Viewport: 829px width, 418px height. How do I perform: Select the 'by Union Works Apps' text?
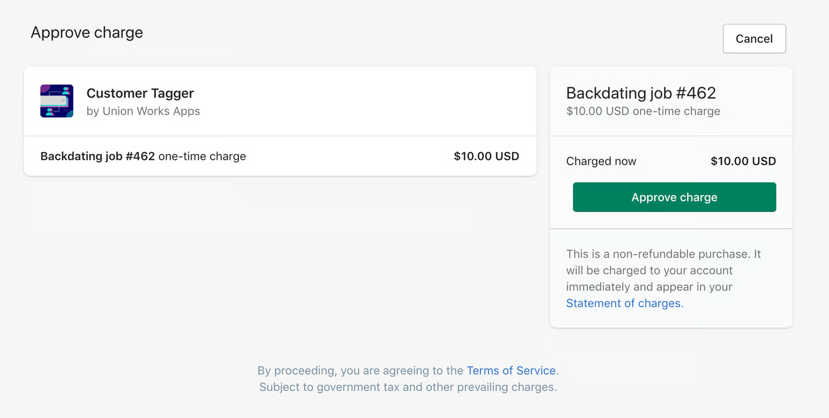tap(143, 111)
